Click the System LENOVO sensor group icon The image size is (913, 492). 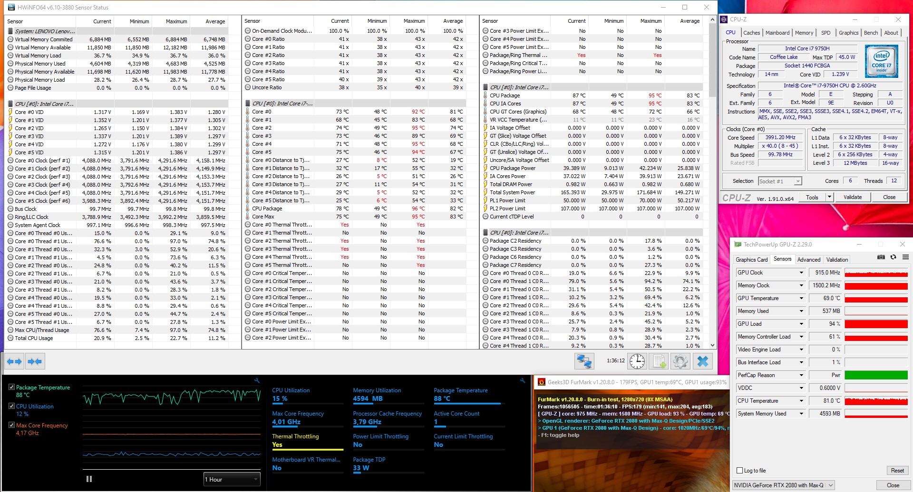tap(10, 31)
